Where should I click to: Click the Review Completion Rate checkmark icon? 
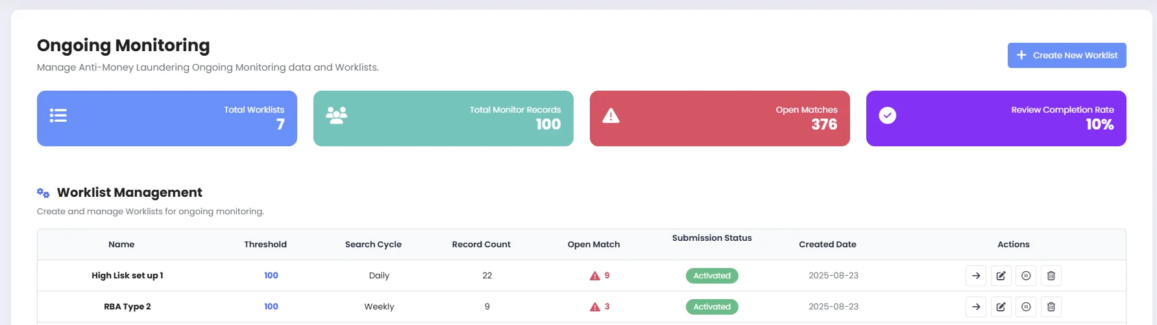[887, 115]
